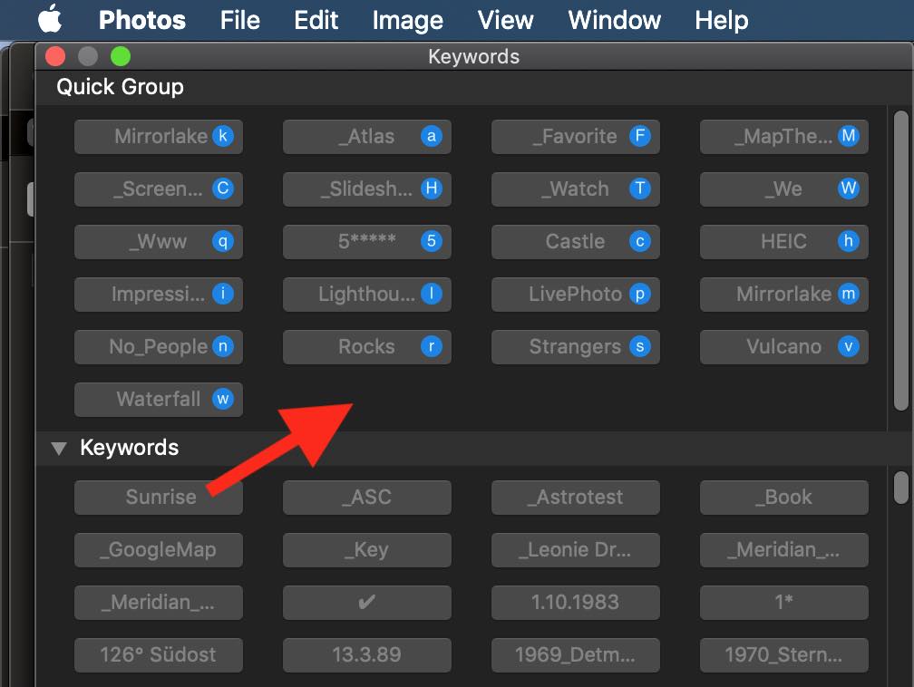This screenshot has height=687, width=914.
Task: Apply the _Atlas quick keyword
Action: 367,136
